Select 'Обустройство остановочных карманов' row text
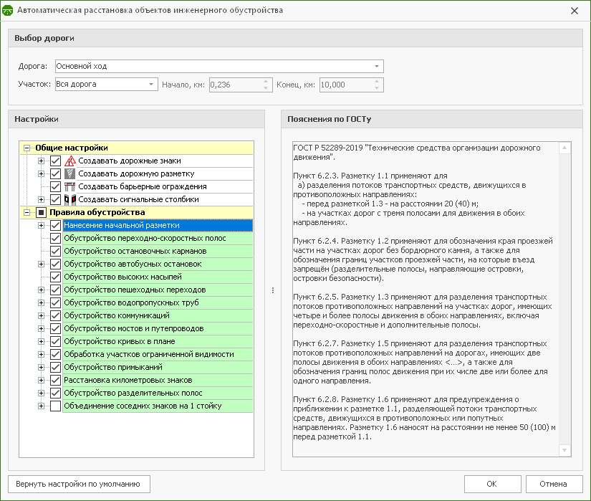 135,251
